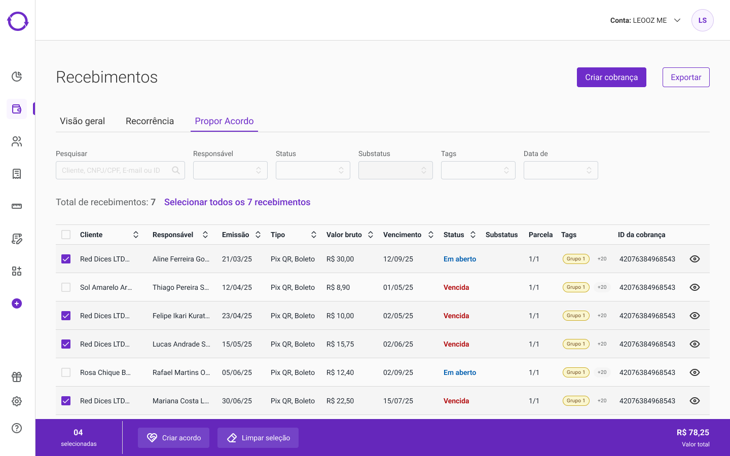
Task: View details of Felipe Ikari row
Action: pyautogui.click(x=695, y=316)
